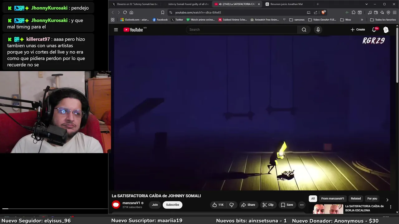Open Subbed Anime Schedule bookmark
The height and width of the screenshot is (224, 399).
click(233, 20)
